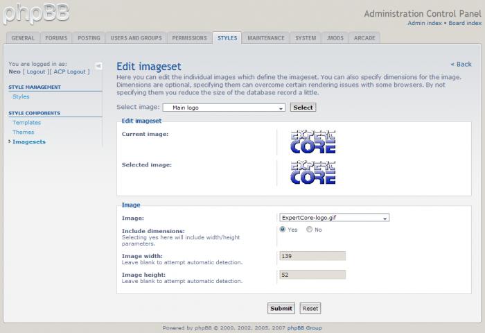Click the ACP Logout link
The image size is (485, 333).
pyautogui.click(x=69, y=71)
